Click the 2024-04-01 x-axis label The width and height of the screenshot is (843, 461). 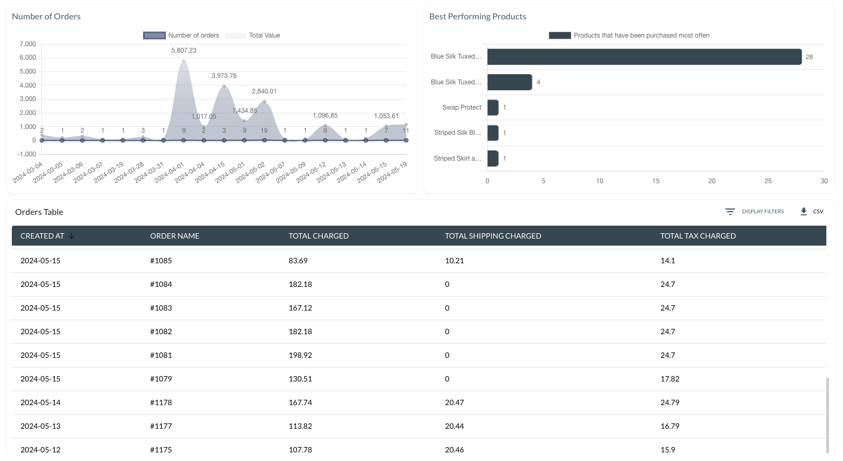[x=170, y=172]
